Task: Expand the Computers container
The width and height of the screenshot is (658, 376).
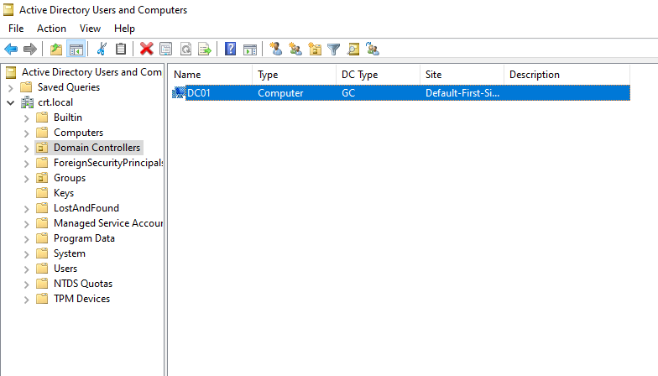Action: pos(27,133)
